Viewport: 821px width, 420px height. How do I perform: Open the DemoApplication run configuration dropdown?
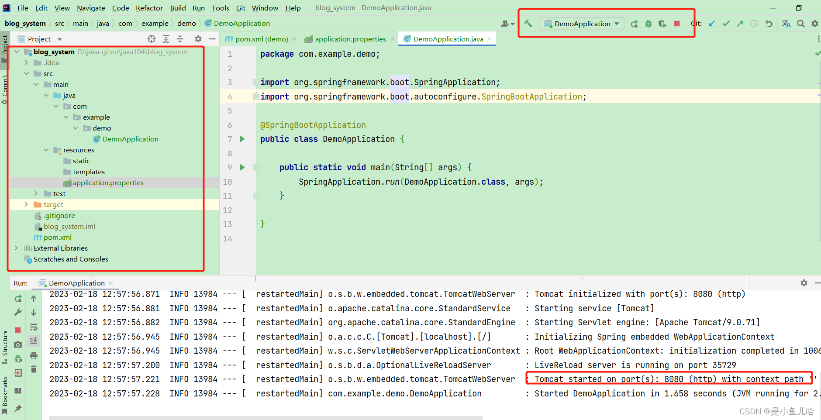coord(582,24)
